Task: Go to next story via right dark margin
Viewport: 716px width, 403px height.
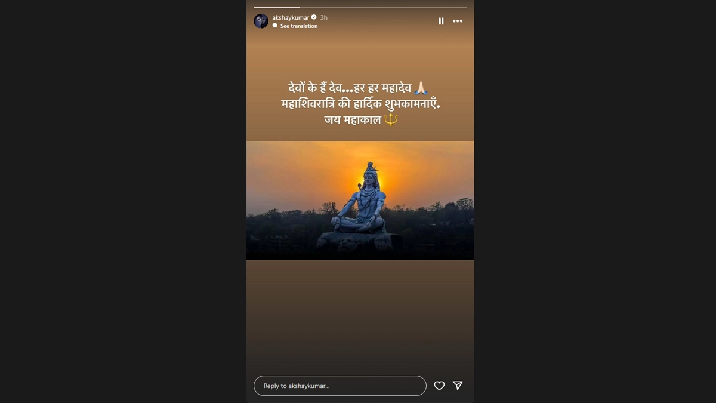Action: pyautogui.click(x=595, y=201)
